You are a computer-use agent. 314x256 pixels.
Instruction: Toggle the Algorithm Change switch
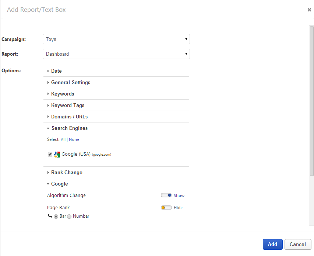[x=166, y=196]
